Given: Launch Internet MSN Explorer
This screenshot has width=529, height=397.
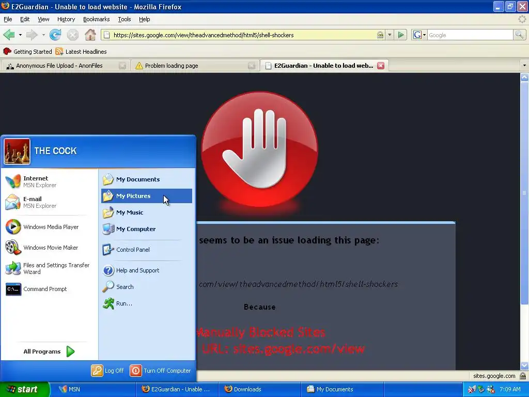Looking at the screenshot, I should pos(49,181).
